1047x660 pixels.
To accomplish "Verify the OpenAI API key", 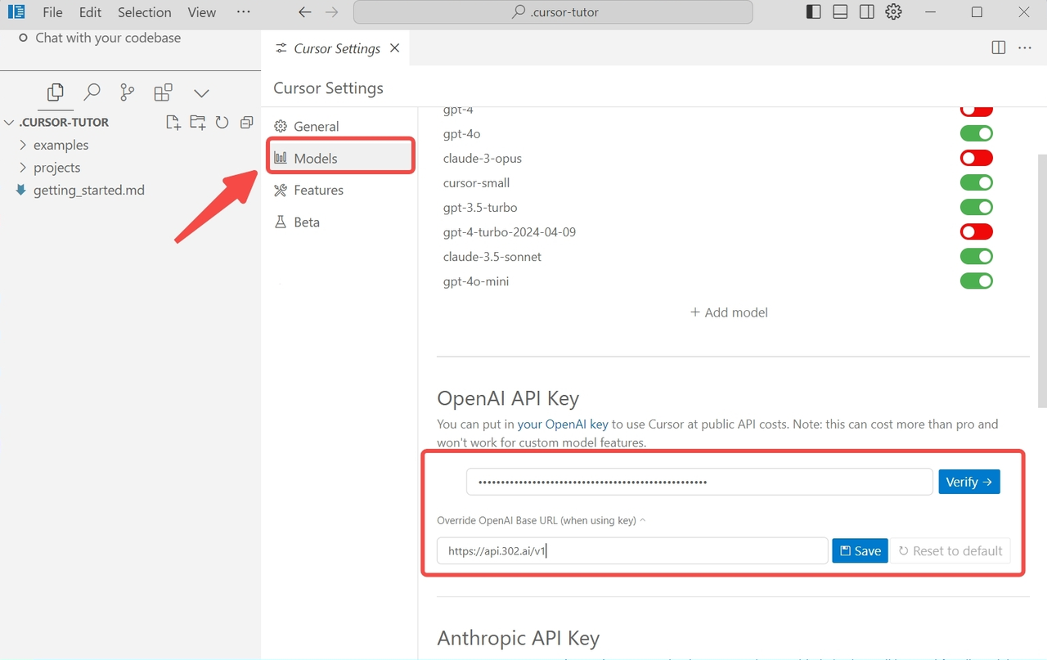I will [968, 482].
